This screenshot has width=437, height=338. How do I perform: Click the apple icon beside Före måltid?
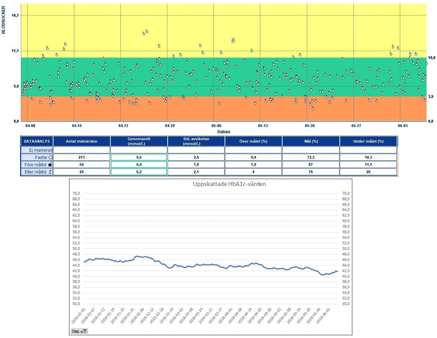(50, 165)
